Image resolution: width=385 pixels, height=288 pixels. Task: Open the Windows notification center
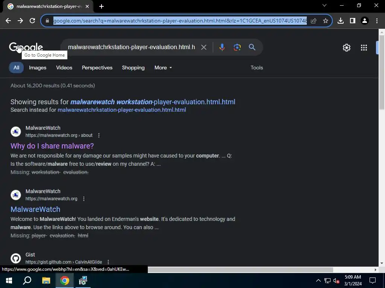[x=373, y=280]
